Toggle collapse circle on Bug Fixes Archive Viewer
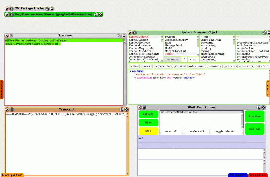This screenshot has height=177, width=270. pyautogui.click(x=100, y=14)
